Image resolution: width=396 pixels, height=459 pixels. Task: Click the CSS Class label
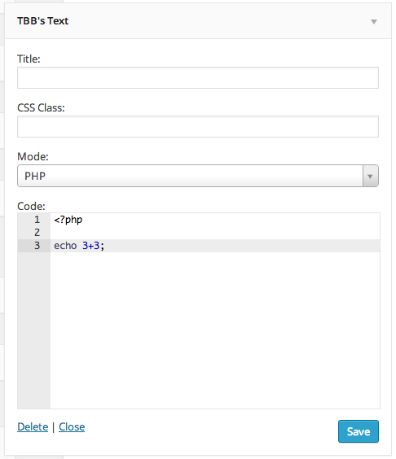point(41,108)
